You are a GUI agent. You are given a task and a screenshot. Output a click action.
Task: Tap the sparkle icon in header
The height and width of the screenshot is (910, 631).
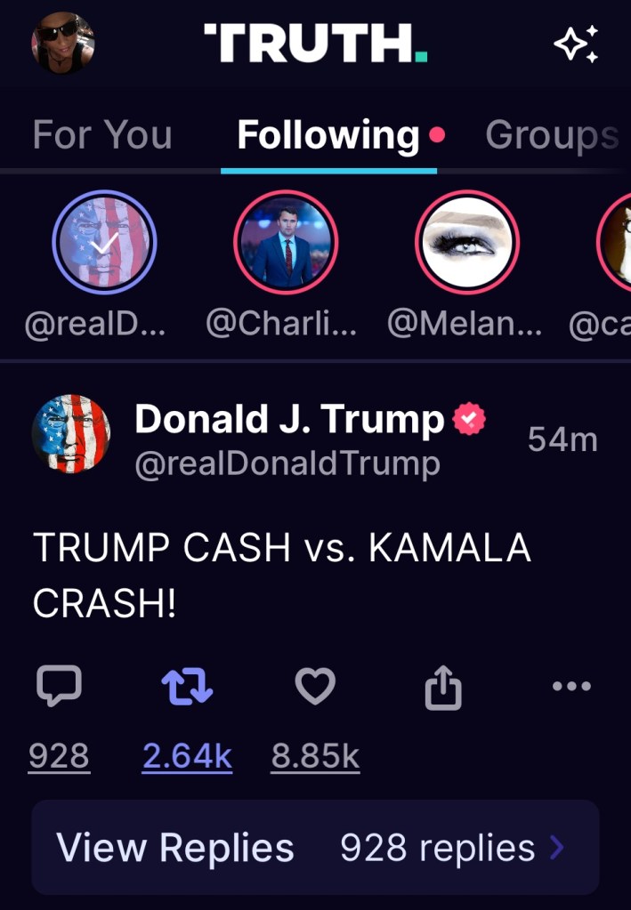pyautogui.click(x=576, y=44)
